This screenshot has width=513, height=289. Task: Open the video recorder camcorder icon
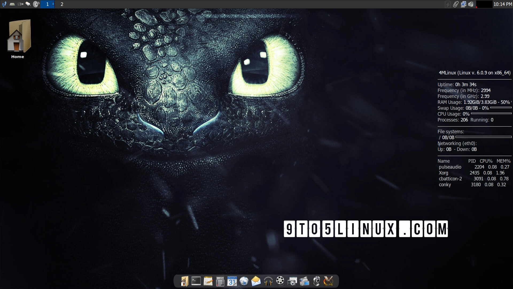click(305, 281)
